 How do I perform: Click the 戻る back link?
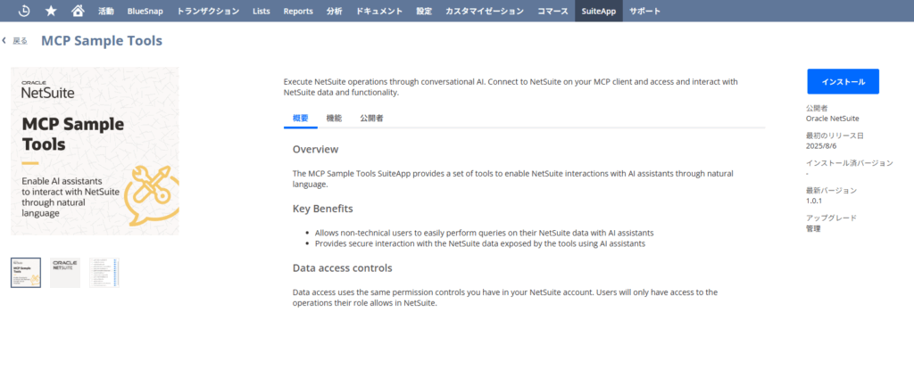pyautogui.click(x=20, y=41)
